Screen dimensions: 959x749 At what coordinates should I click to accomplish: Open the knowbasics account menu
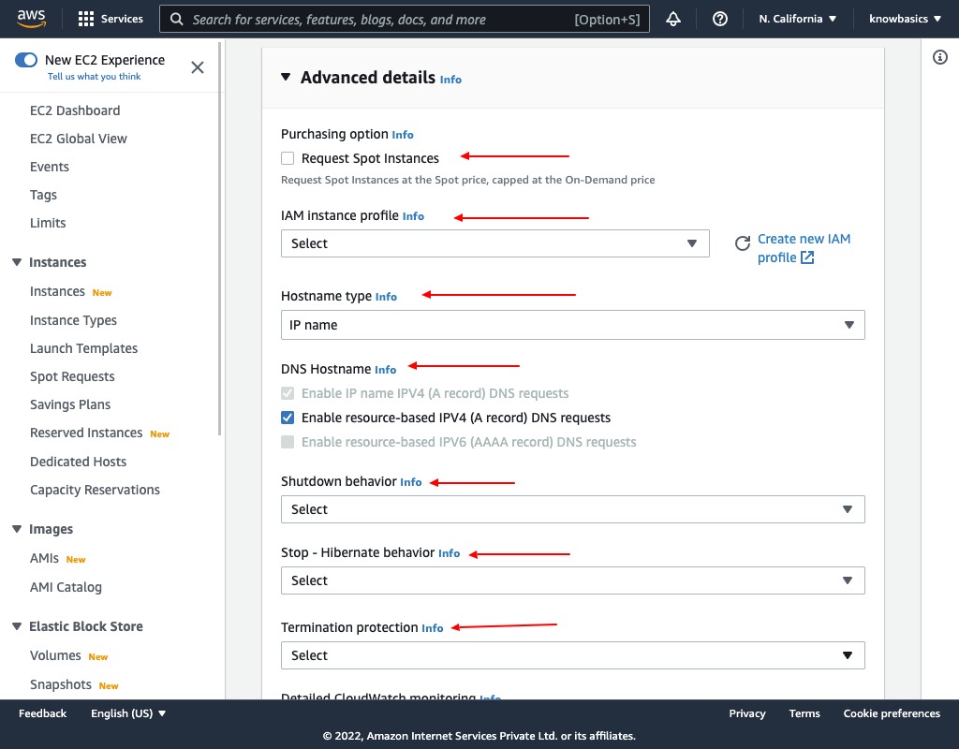coord(906,19)
